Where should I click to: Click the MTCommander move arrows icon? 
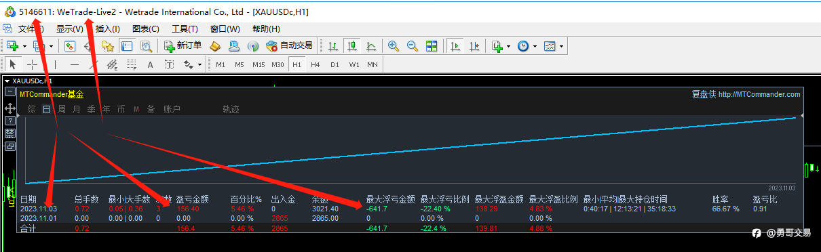9,108
